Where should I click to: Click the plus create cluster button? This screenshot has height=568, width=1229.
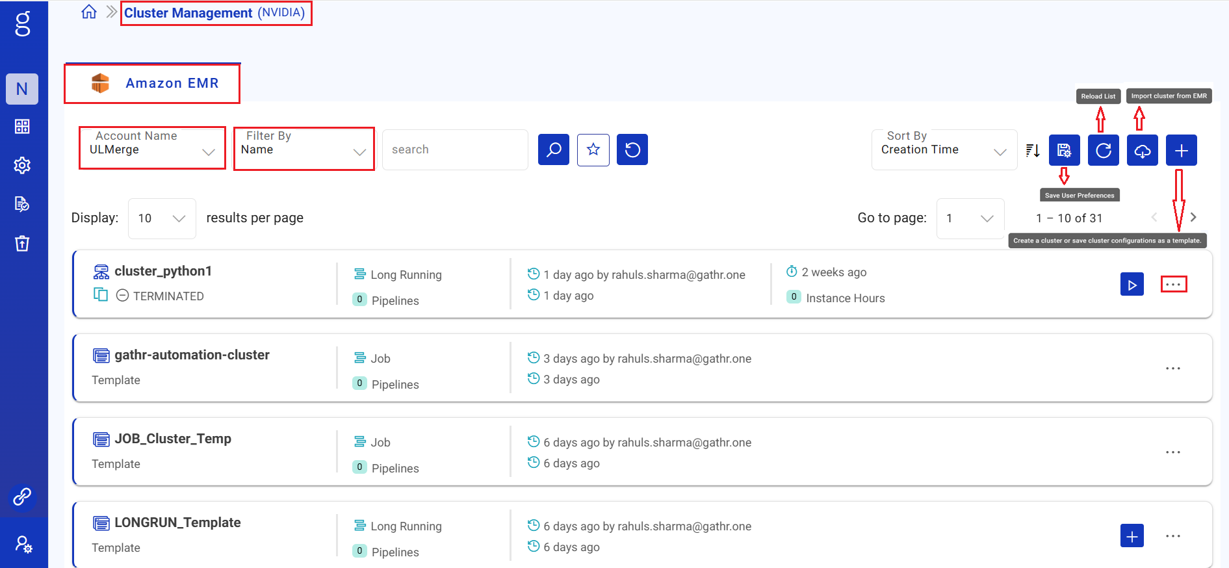pyautogui.click(x=1182, y=150)
